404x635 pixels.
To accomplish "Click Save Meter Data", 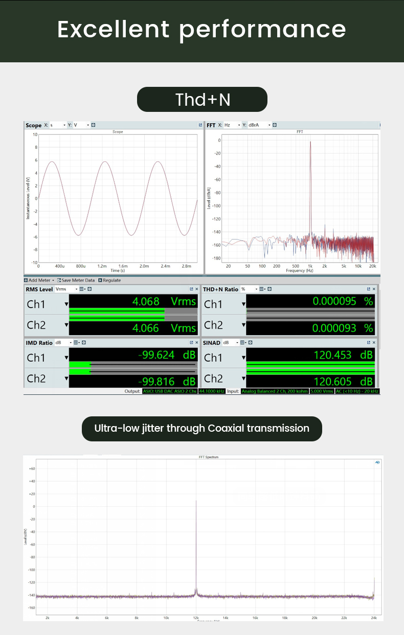I will [x=76, y=280].
